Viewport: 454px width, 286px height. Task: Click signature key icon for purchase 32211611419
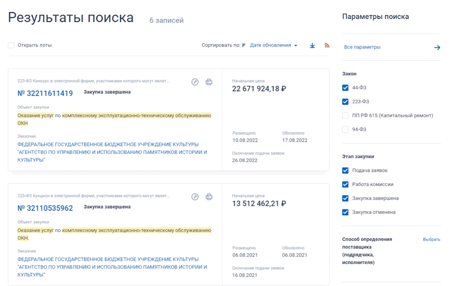click(x=195, y=82)
